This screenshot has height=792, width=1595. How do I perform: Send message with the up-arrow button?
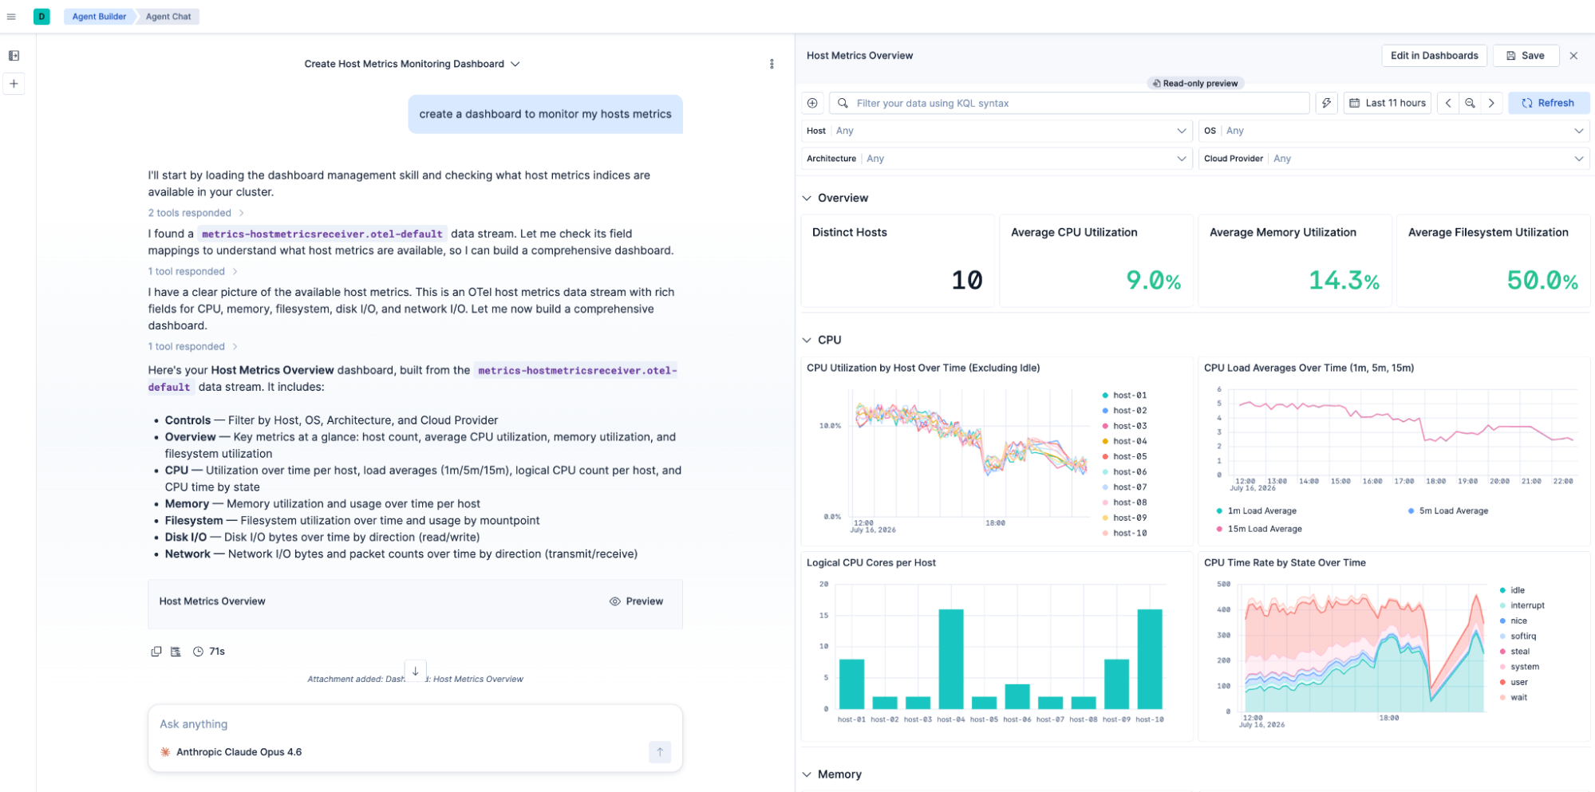coord(660,752)
